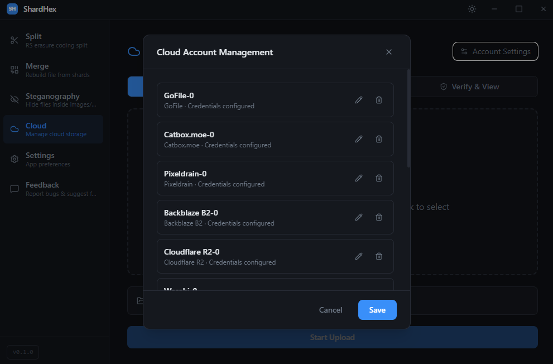Edit the Pixeldrain-0 account
The height and width of the screenshot is (364, 553).
click(x=359, y=178)
